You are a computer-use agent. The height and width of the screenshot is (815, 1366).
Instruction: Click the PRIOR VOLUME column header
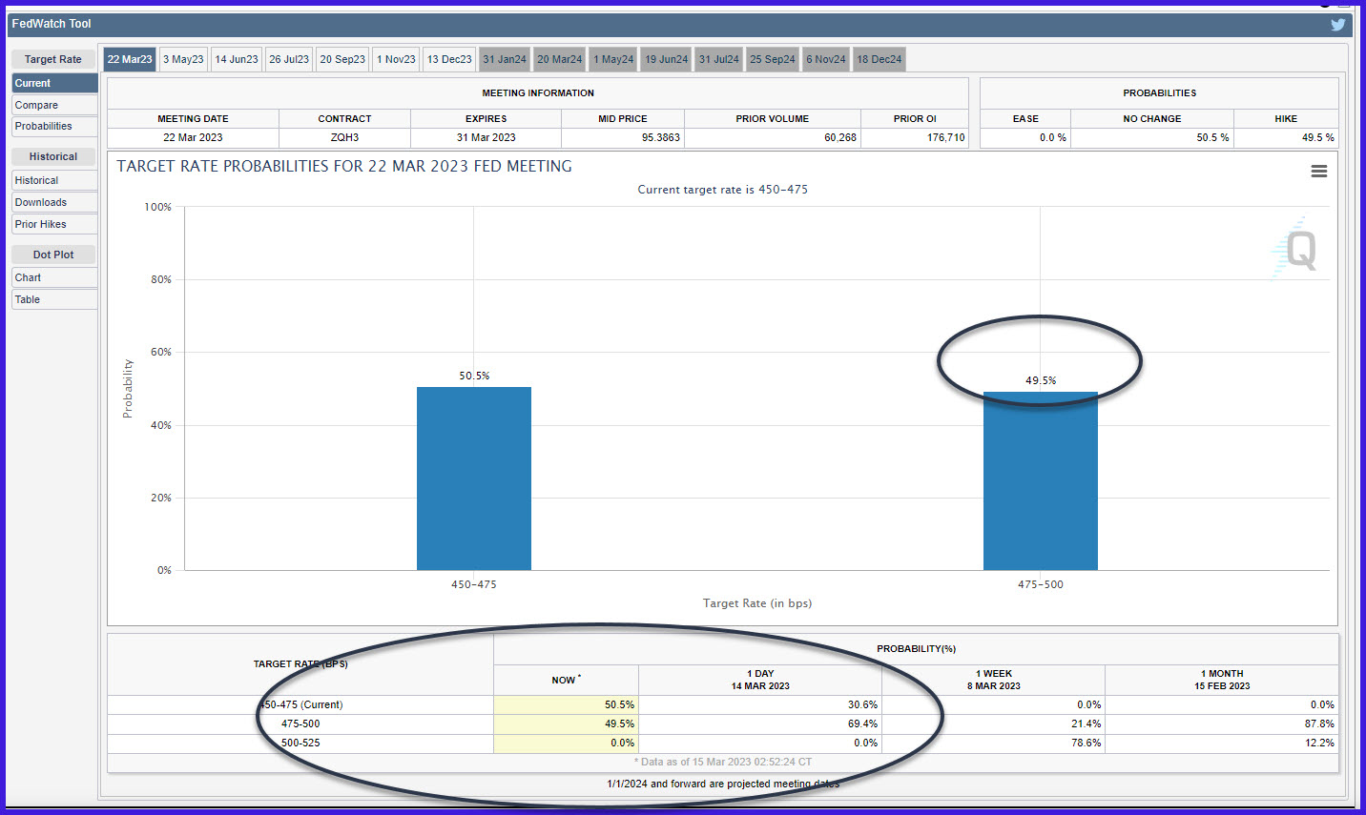(x=773, y=118)
